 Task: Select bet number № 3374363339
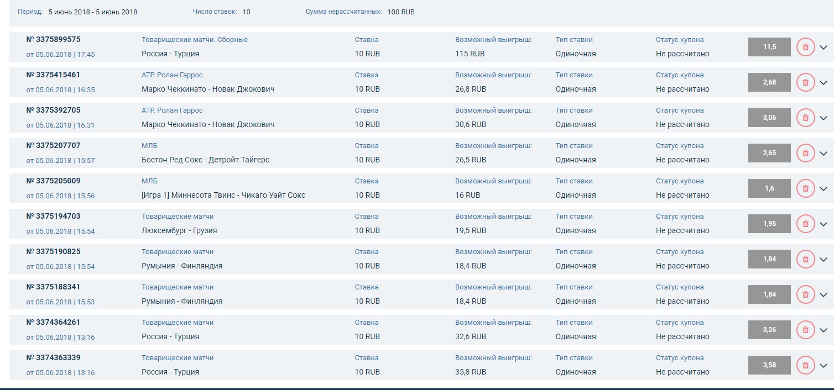pyautogui.click(x=53, y=358)
